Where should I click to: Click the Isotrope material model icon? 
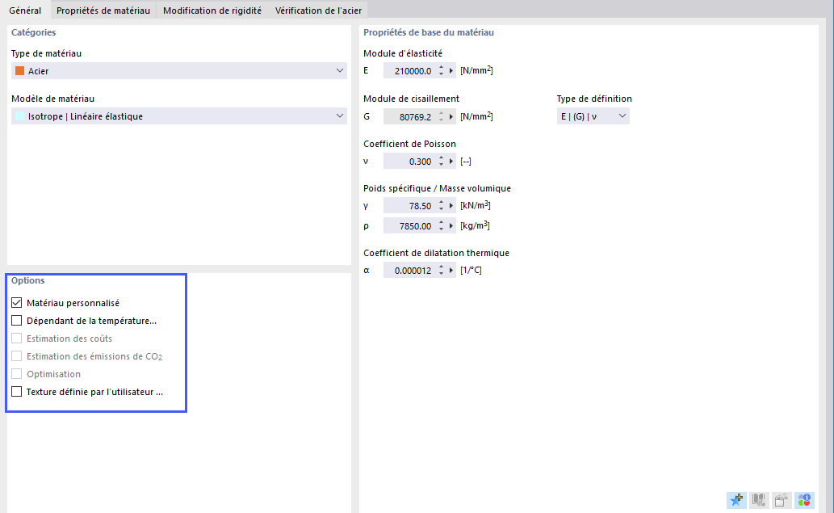tap(22, 116)
